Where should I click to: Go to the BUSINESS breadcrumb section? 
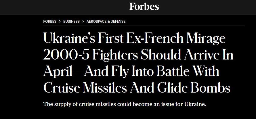tap(72, 22)
